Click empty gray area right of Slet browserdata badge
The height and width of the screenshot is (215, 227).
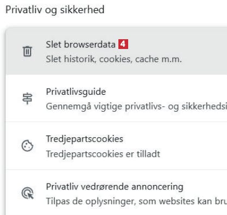click(x=178, y=44)
